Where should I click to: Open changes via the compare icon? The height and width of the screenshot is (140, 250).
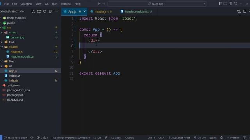point(239,12)
